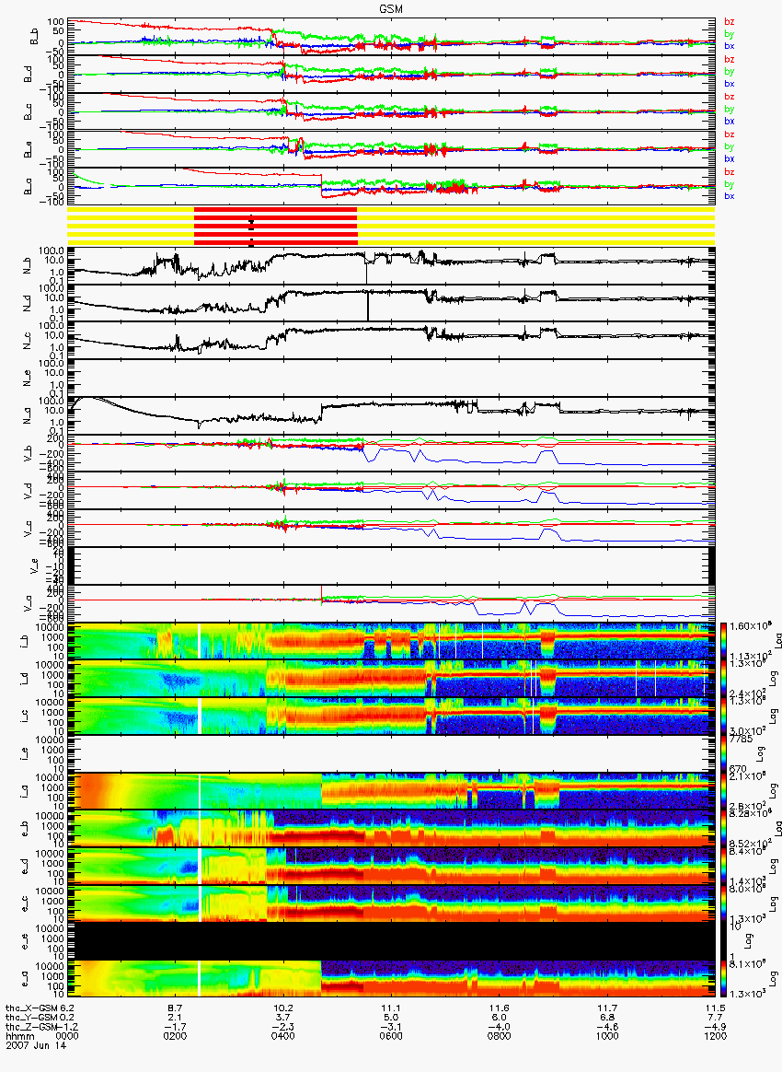Viewport: 782px width, 1072px height.
Task: Click the thc_Y-GSM row label
Action: tap(31, 1018)
